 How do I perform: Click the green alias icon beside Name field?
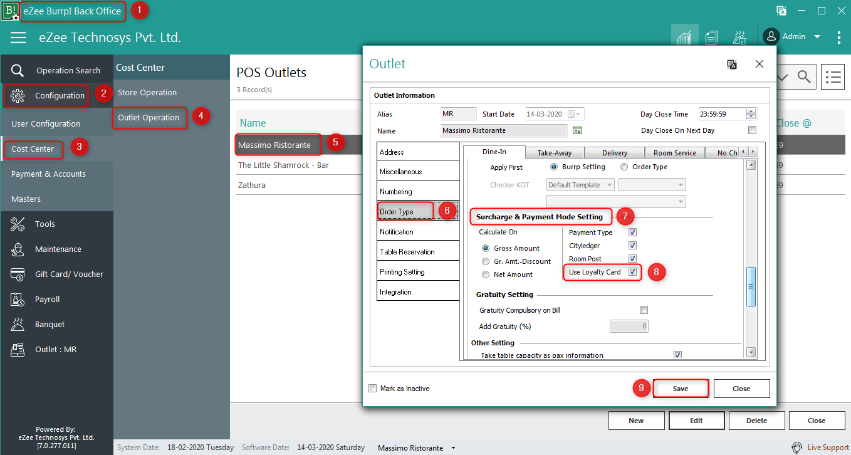[578, 130]
